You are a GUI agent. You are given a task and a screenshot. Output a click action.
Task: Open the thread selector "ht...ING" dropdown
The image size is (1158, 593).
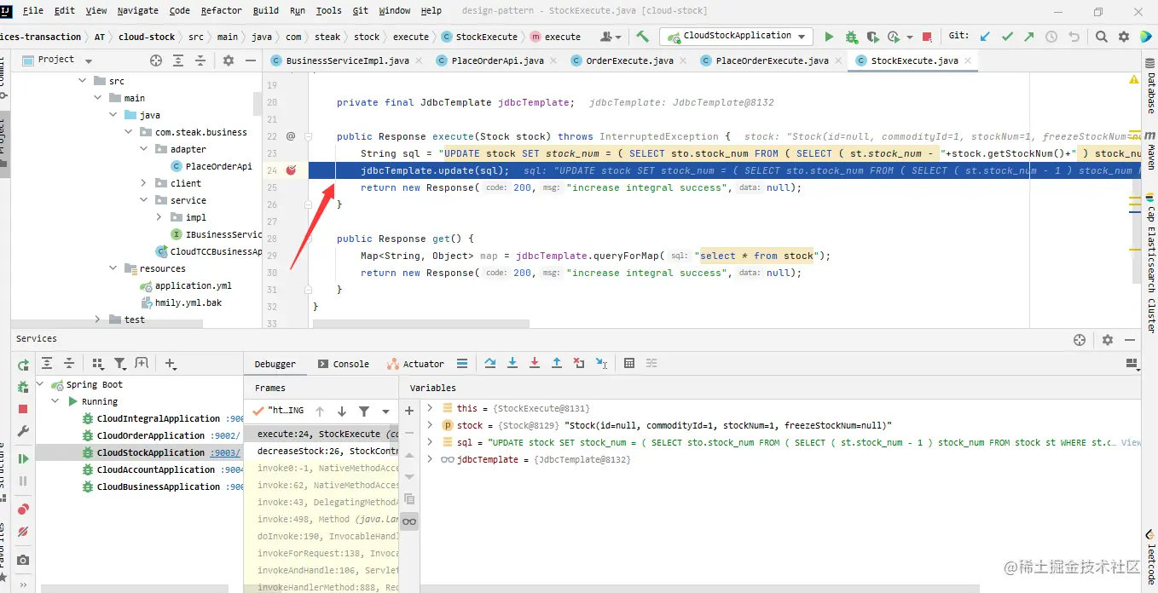coord(385,411)
